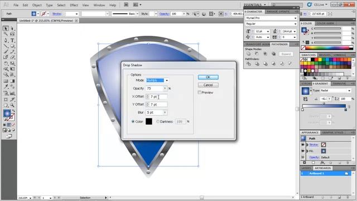Viewport: 357px width, 201px height.
Task: Select the Darkness radio button
Action: (x=158, y=122)
